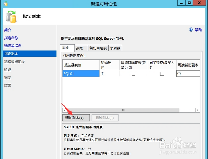Go to the 指定名称 wizard page
Viewport: 208px width, 159px height.
point(11,38)
